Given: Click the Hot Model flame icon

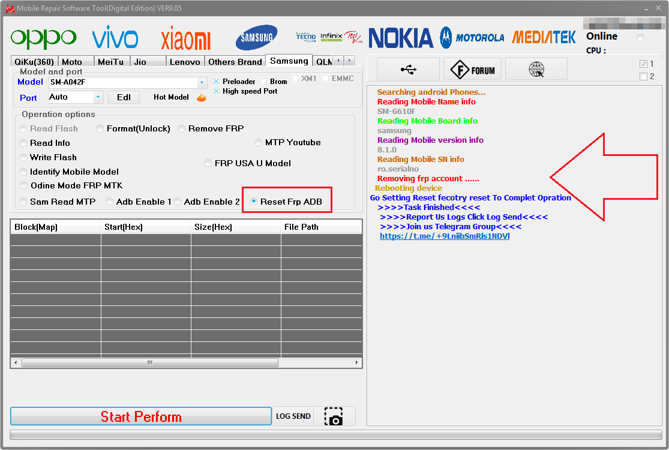Looking at the screenshot, I should pyautogui.click(x=202, y=98).
